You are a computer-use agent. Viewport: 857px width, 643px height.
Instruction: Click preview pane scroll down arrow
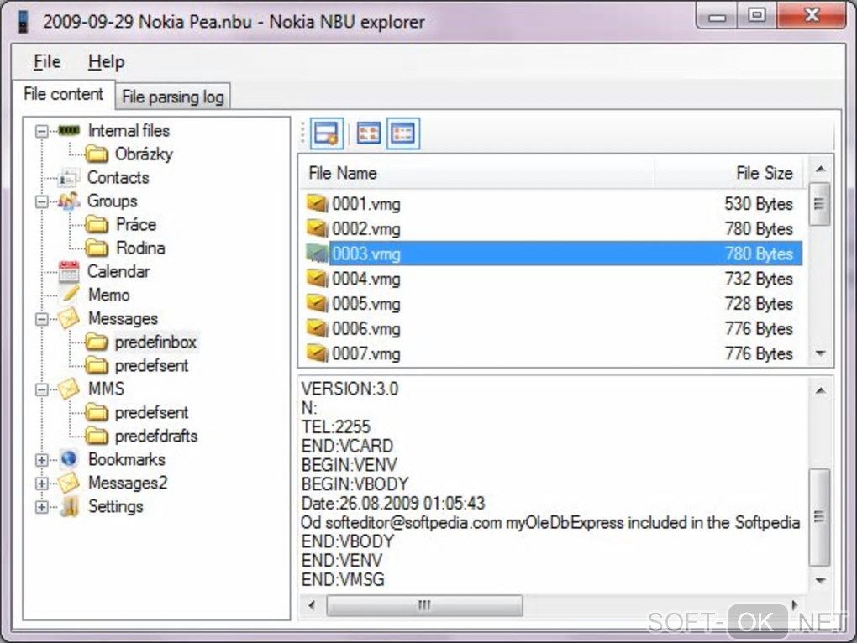(820, 580)
